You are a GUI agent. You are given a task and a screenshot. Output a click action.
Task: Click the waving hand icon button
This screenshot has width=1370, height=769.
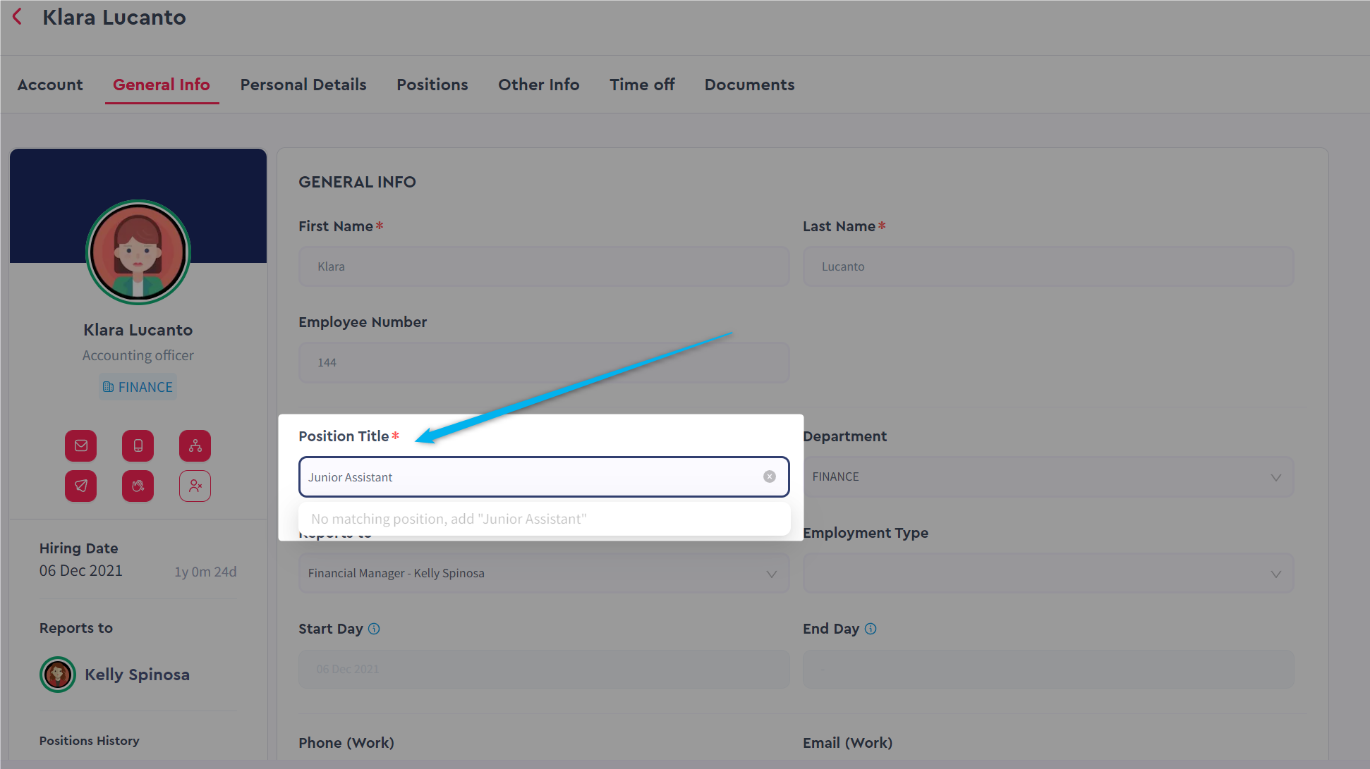(x=138, y=486)
